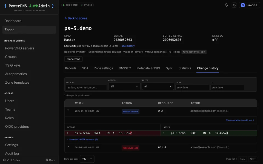Viewport: 263px width, 164px height.
Task: Go to Users page
Action: pos(10,101)
